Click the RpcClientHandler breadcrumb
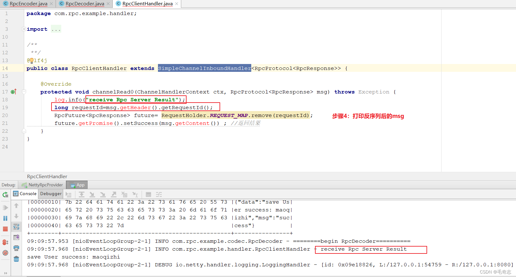Image resolution: width=516 pixels, height=277 pixels. click(47, 176)
